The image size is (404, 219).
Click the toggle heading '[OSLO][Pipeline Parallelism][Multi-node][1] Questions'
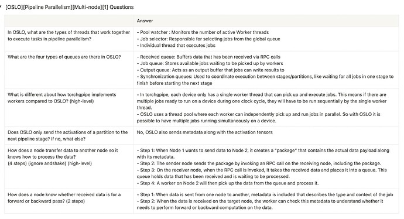[x=70, y=7]
